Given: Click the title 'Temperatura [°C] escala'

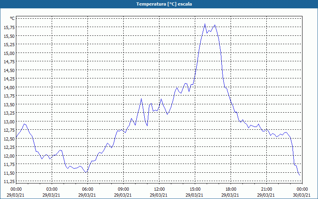Looking at the screenshot, I should coord(164,4).
